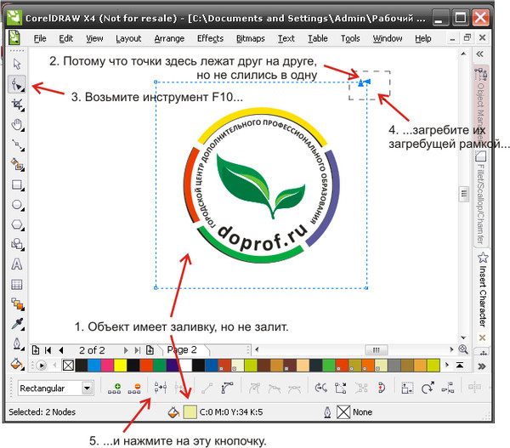This screenshot has height=448, width=510.
Task: Click Rotate and Skew Nodes button
Action: point(428,388)
